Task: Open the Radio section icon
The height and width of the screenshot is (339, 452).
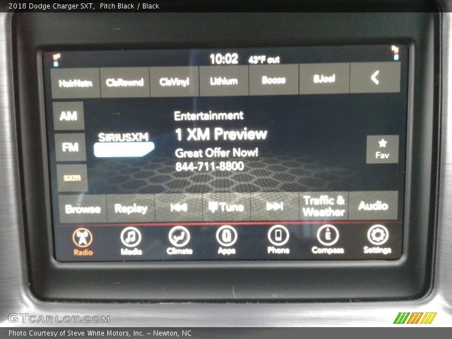Action: point(82,242)
